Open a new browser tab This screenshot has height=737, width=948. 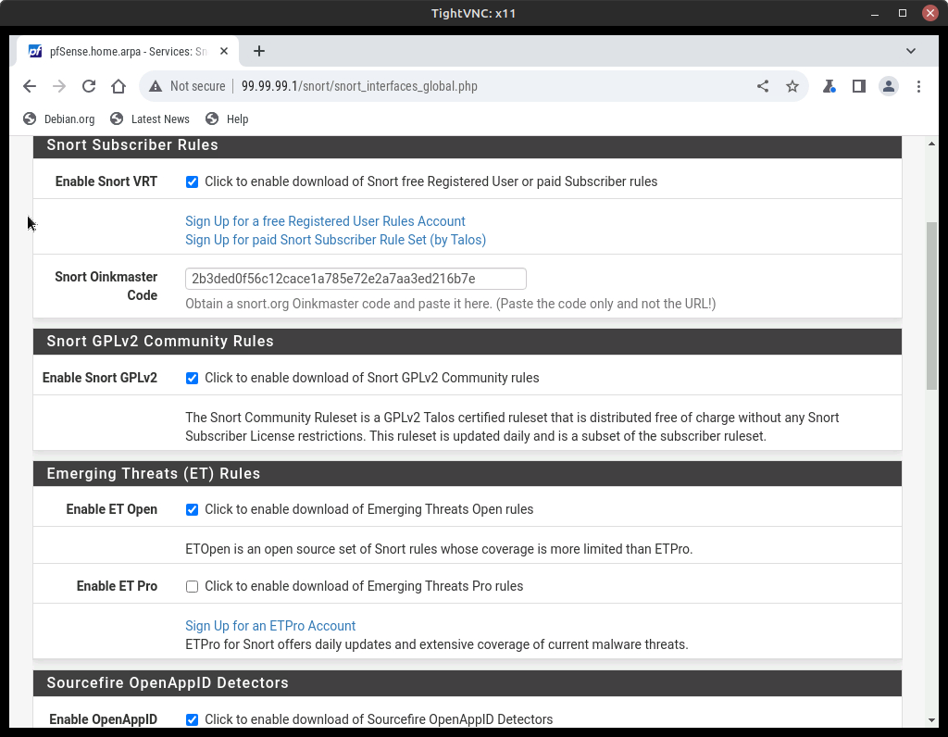click(x=259, y=52)
